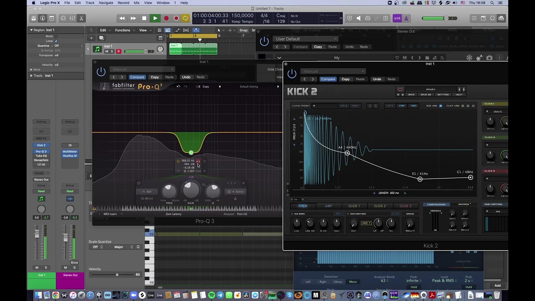The width and height of the screenshot is (535, 301).
Task: Toggle the Inspector icon in control bar
Action: pyautogui.click(x=43, y=18)
